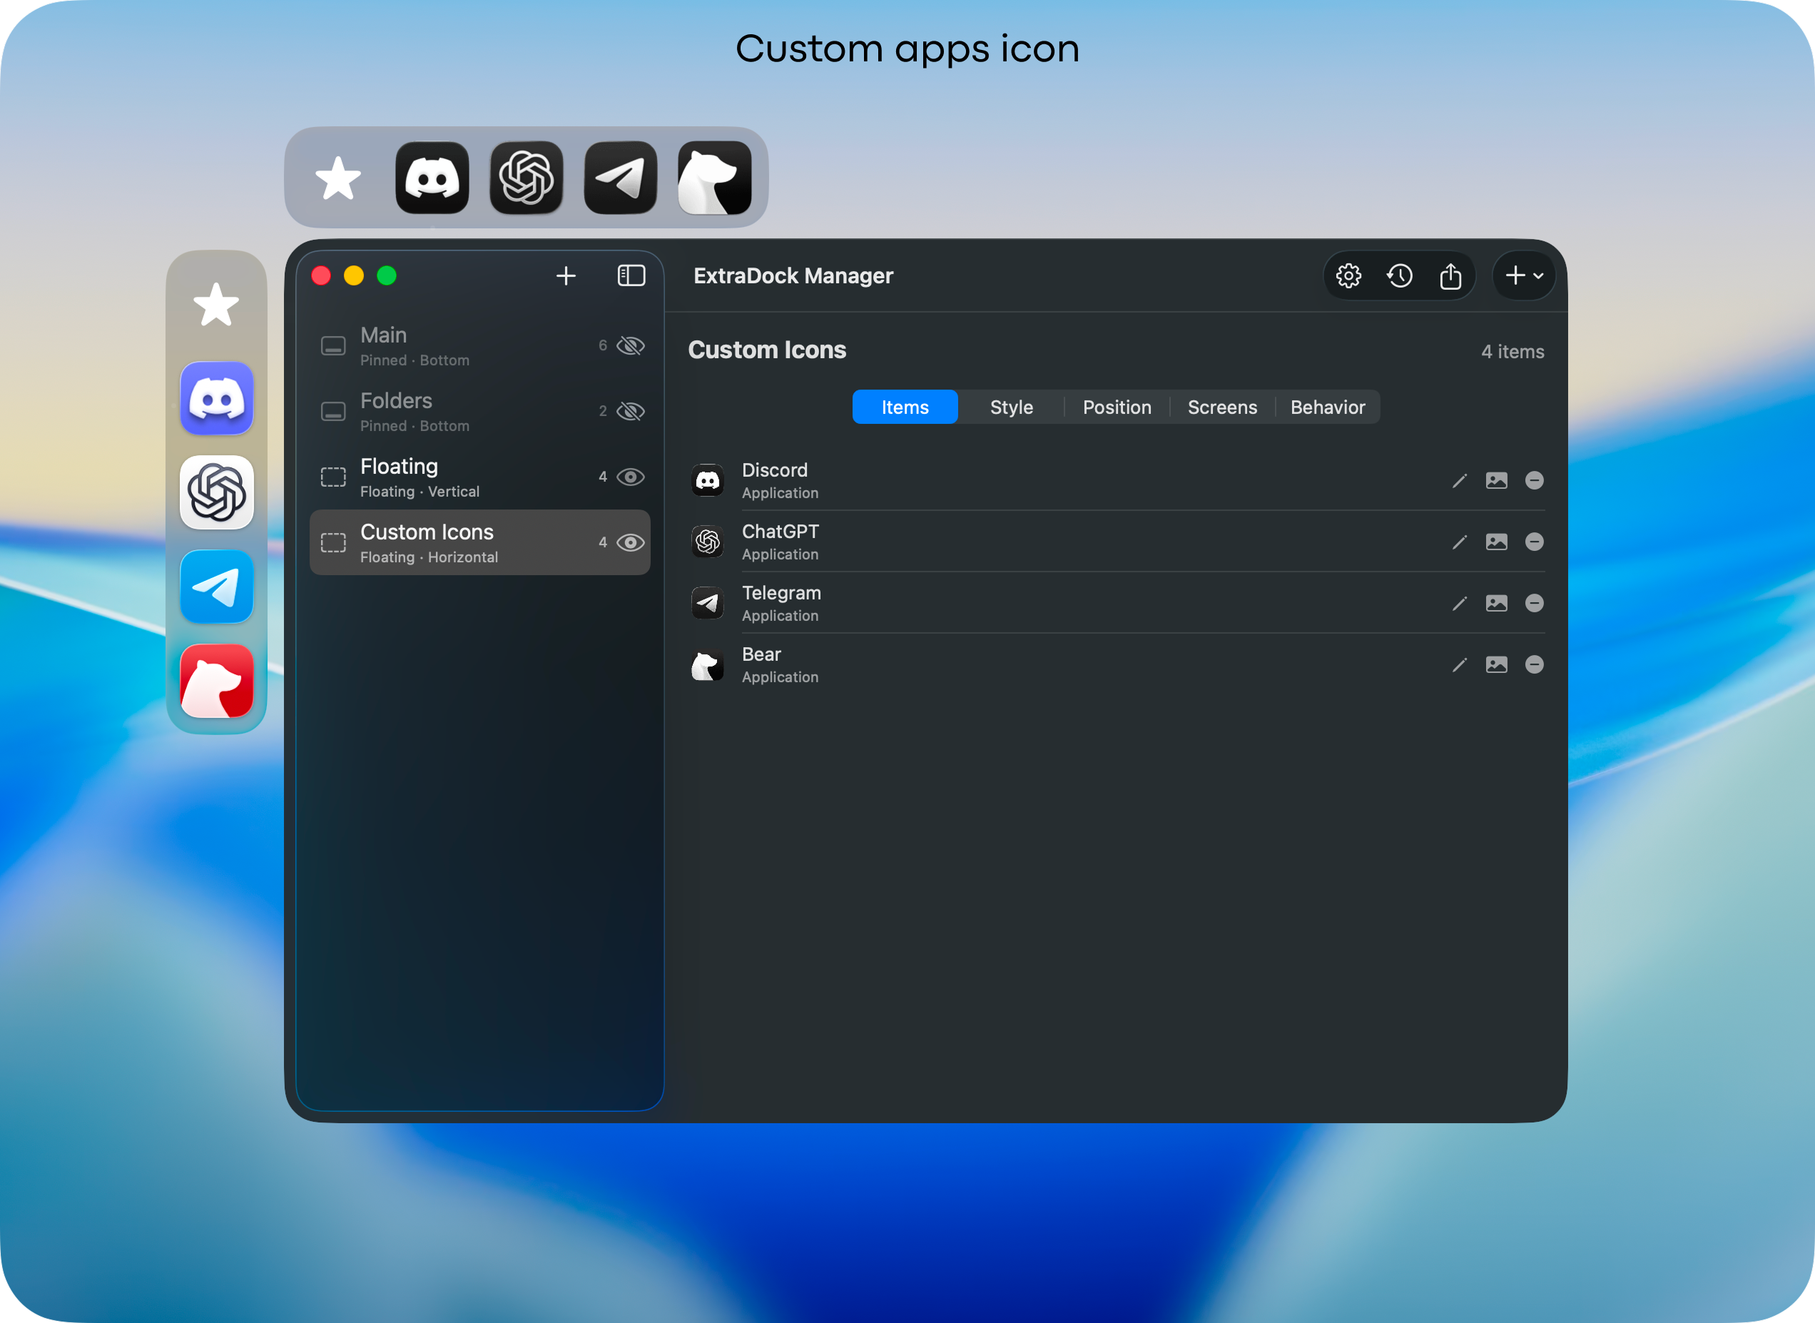Switch to the Items tab
Image resolution: width=1815 pixels, height=1323 pixels.
click(905, 407)
